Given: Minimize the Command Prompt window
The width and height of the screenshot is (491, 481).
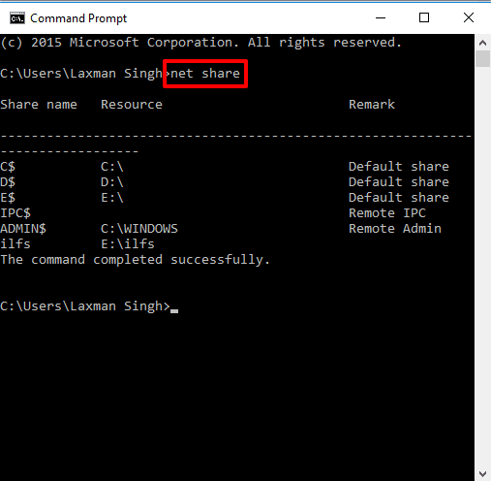Looking at the screenshot, I should point(381,17).
